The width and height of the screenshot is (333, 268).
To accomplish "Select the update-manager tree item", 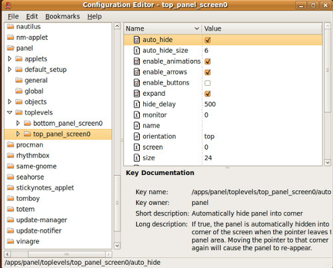I will click(41, 220).
